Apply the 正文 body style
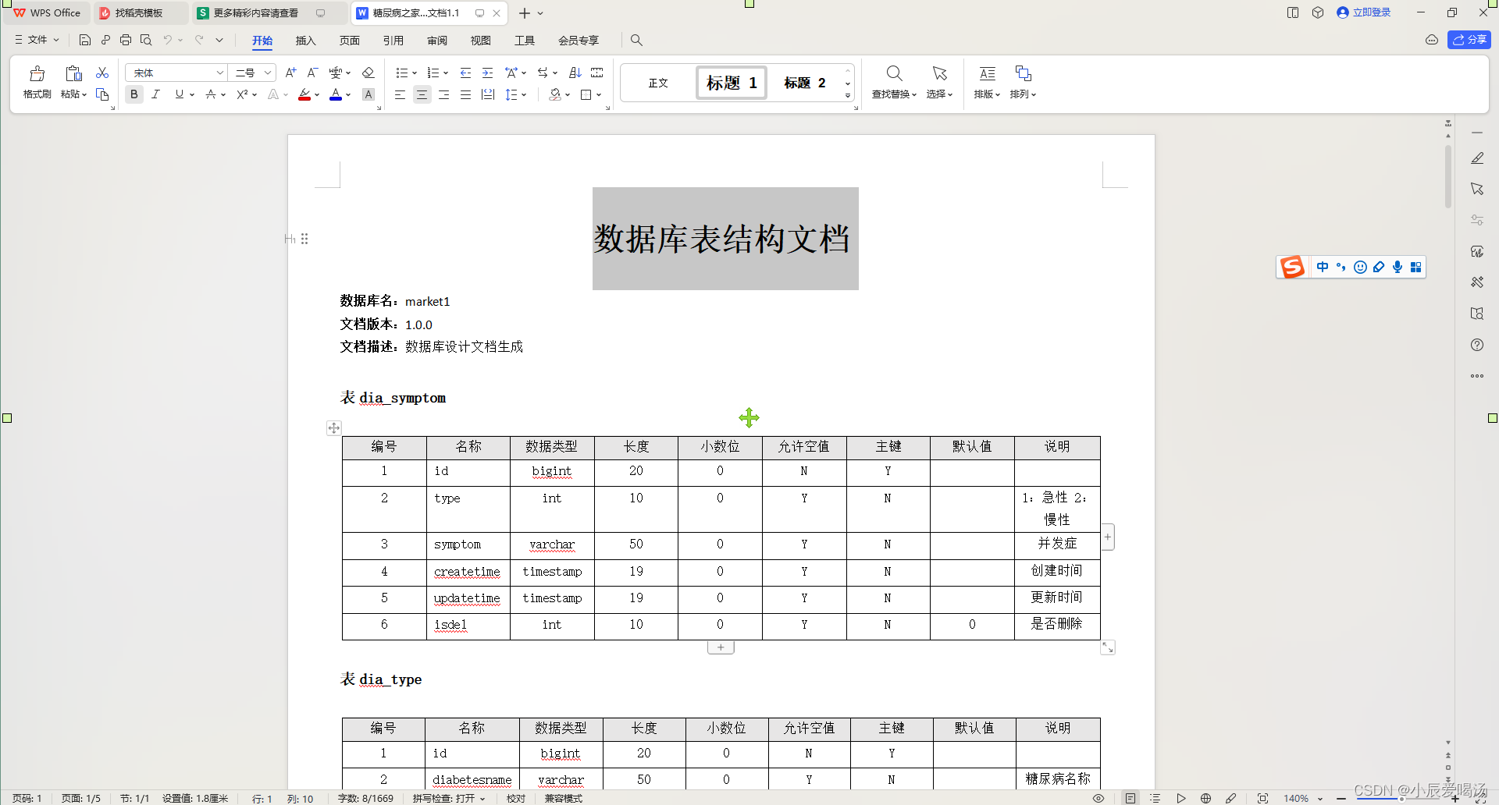Image resolution: width=1499 pixels, height=805 pixels. coord(658,83)
